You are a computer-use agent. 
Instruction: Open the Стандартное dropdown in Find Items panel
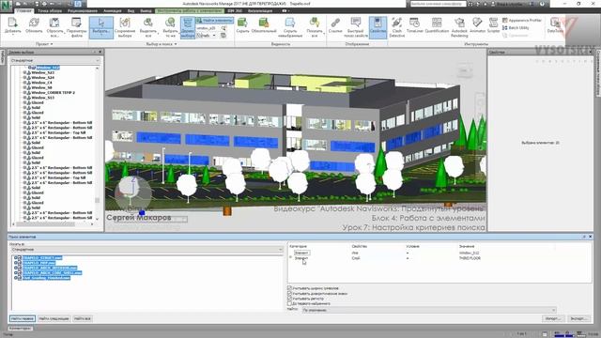click(x=146, y=250)
